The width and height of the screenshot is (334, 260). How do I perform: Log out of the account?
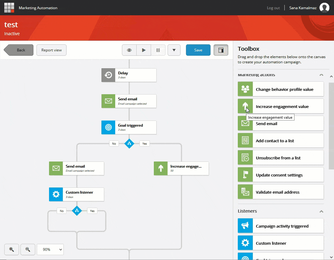click(273, 8)
